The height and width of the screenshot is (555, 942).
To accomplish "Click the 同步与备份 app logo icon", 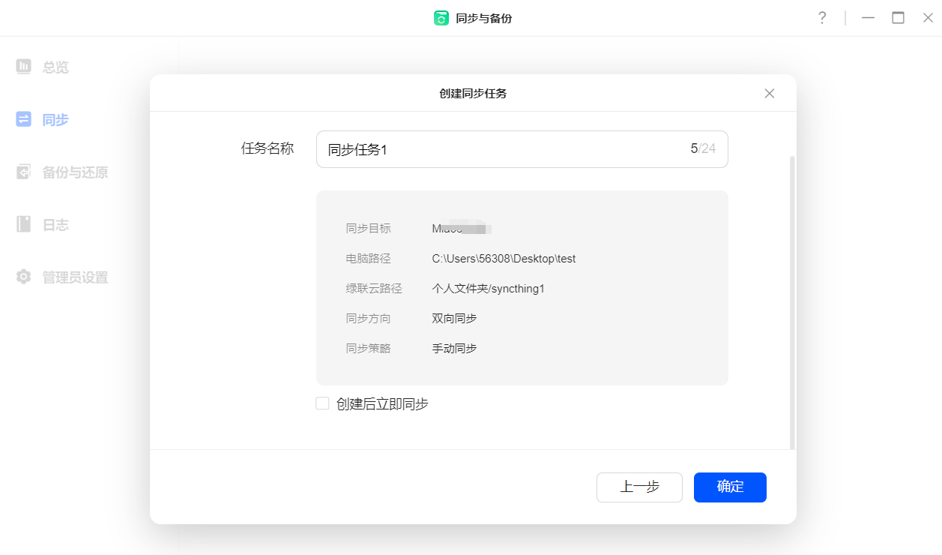I will click(x=441, y=18).
